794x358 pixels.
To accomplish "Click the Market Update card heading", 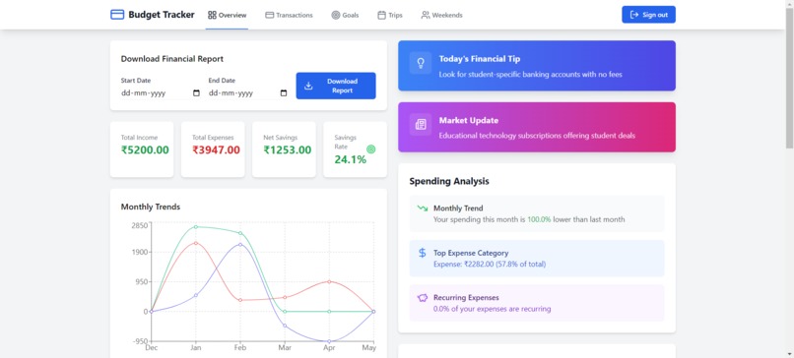I will (468, 120).
